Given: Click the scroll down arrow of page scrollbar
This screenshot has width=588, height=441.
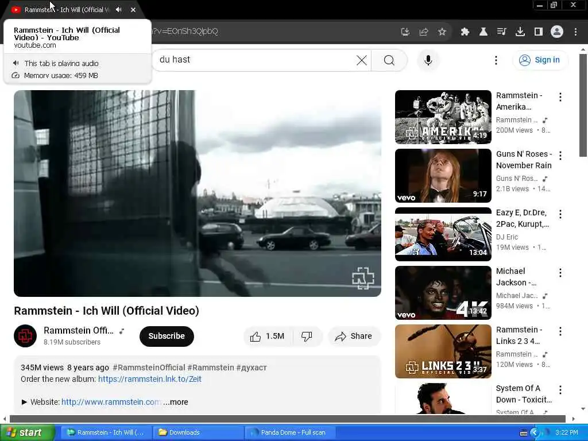Looking at the screenshot, I should point(583,409).
